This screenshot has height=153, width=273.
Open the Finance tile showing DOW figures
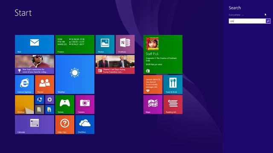[x=75, y=44]
